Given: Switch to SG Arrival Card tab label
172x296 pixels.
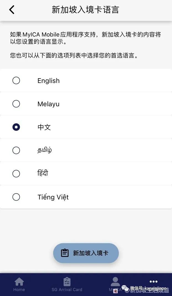Looking at the screenshot, I should pyautogui.click(x=67, y=289).
